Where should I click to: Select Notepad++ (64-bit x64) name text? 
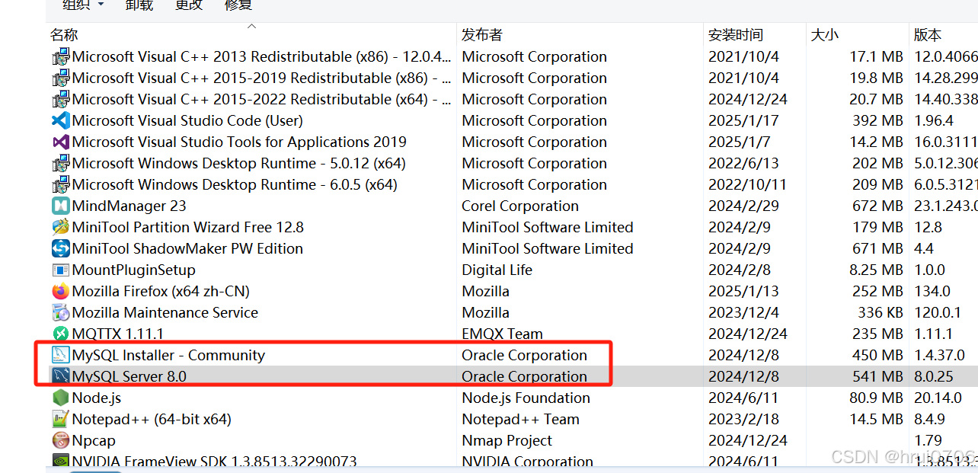152,419
